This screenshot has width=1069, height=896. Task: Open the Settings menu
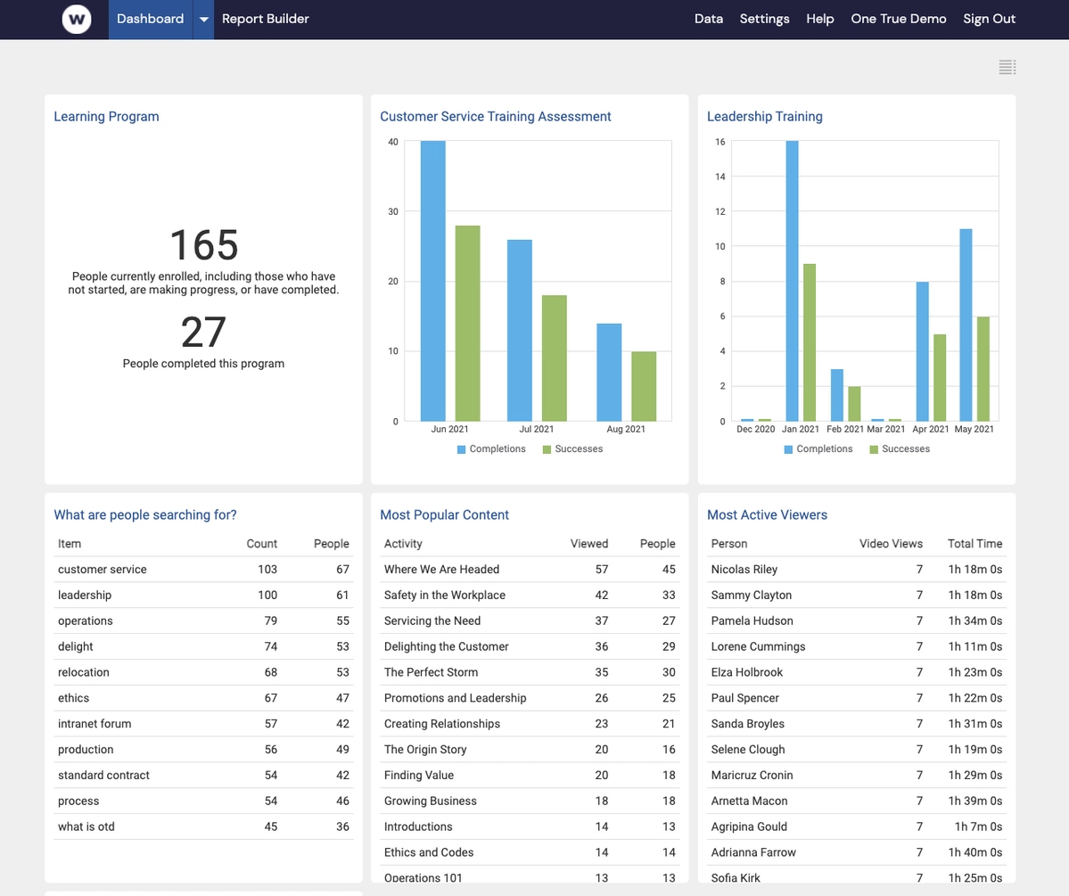coord(764,18)
